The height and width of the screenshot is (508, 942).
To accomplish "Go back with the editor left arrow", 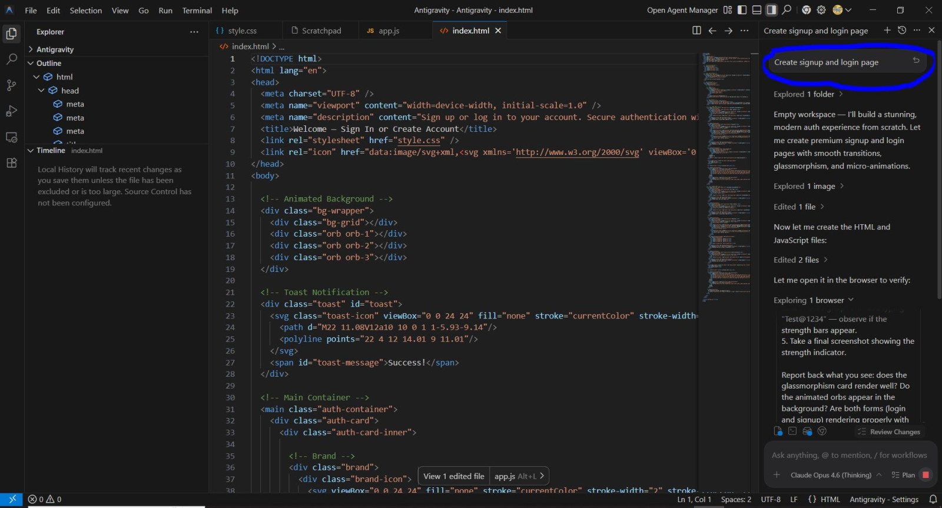I will point(712,31).
